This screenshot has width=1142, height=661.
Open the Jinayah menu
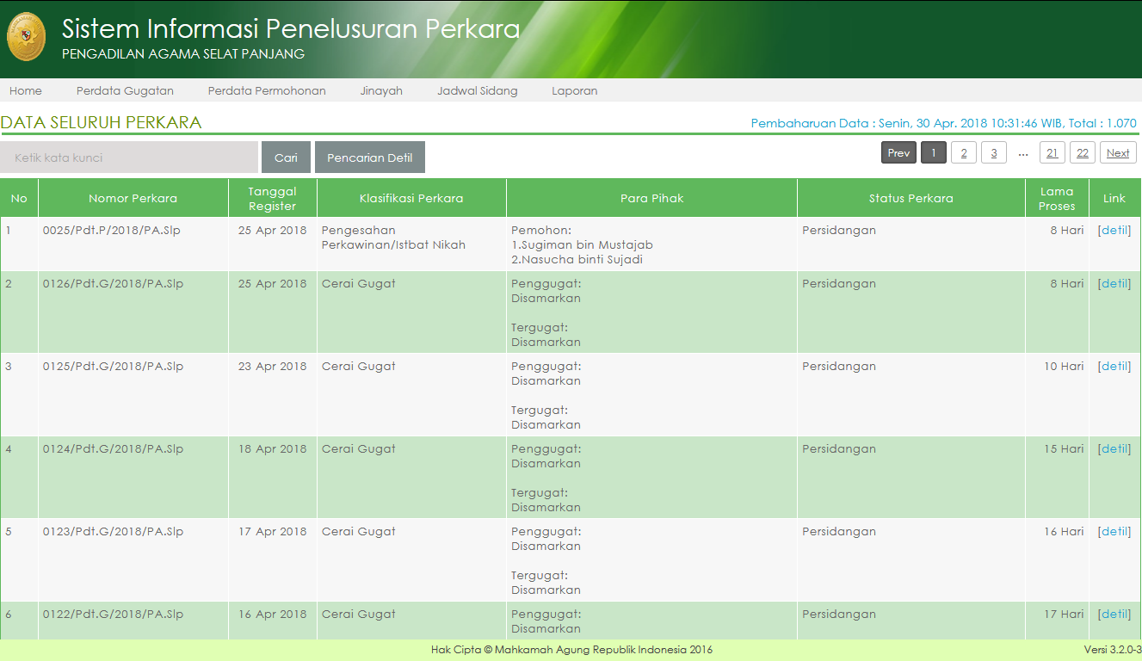pyautogui.click(x=381, y=90)
